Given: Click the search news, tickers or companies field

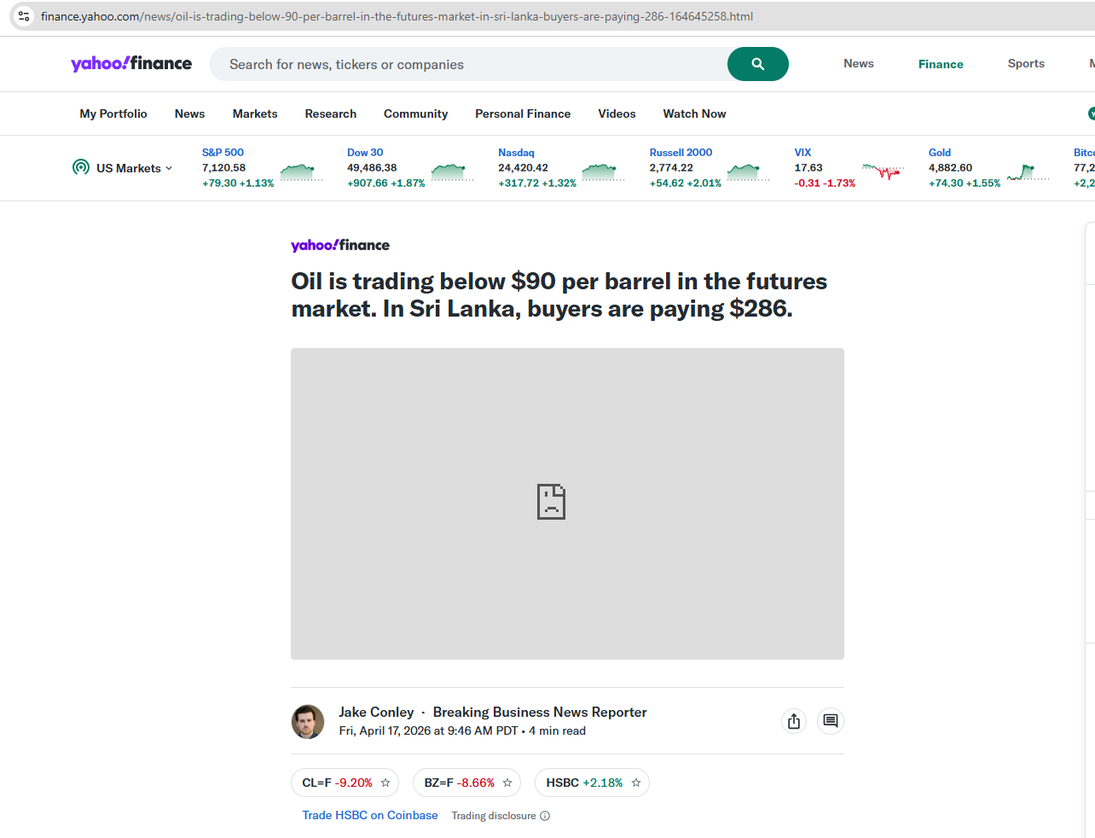Looking at the screenshot, I should (x=468, y=64).
